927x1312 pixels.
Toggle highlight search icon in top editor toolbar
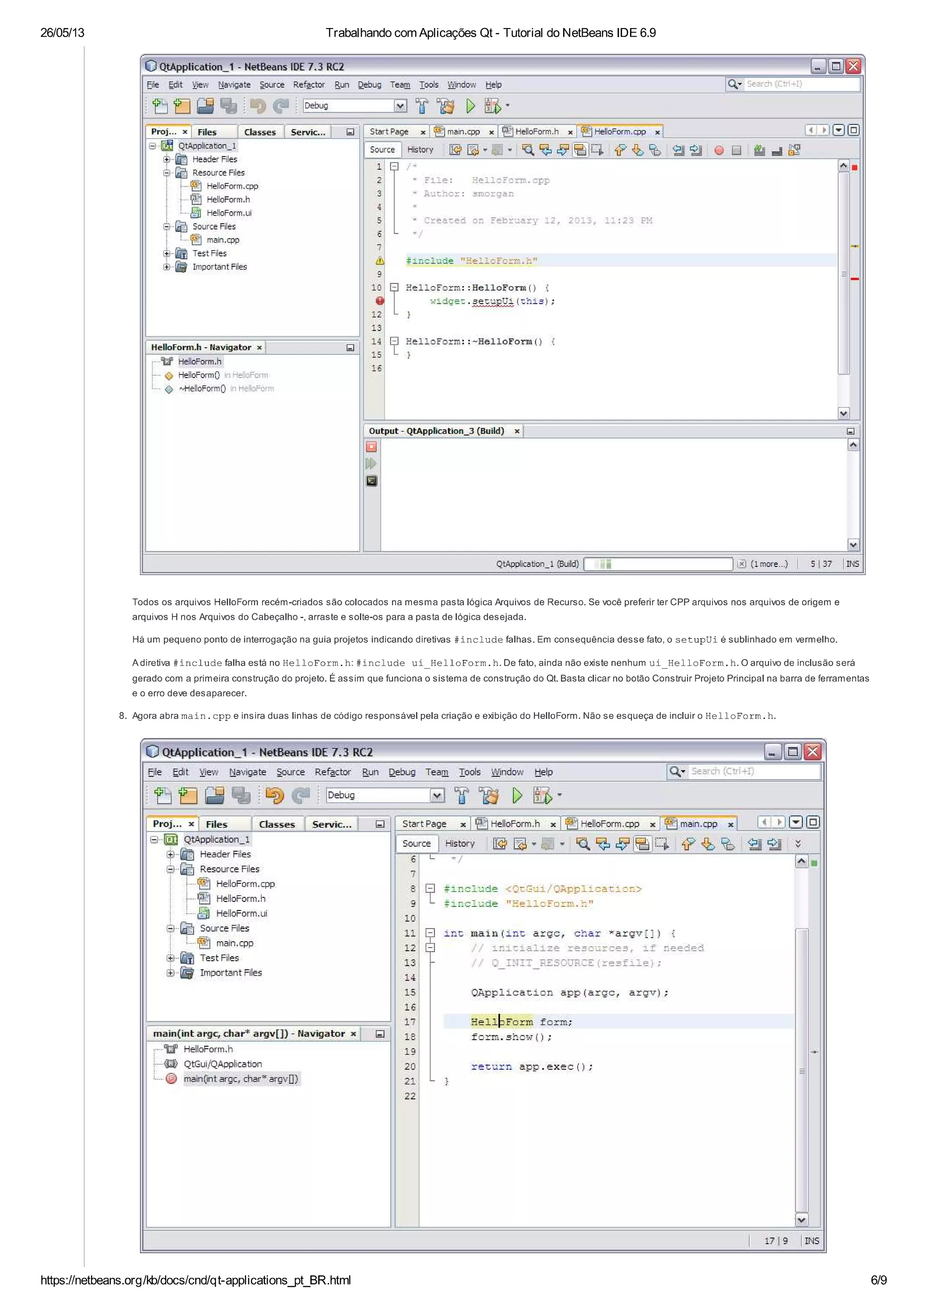pos(580,150)
